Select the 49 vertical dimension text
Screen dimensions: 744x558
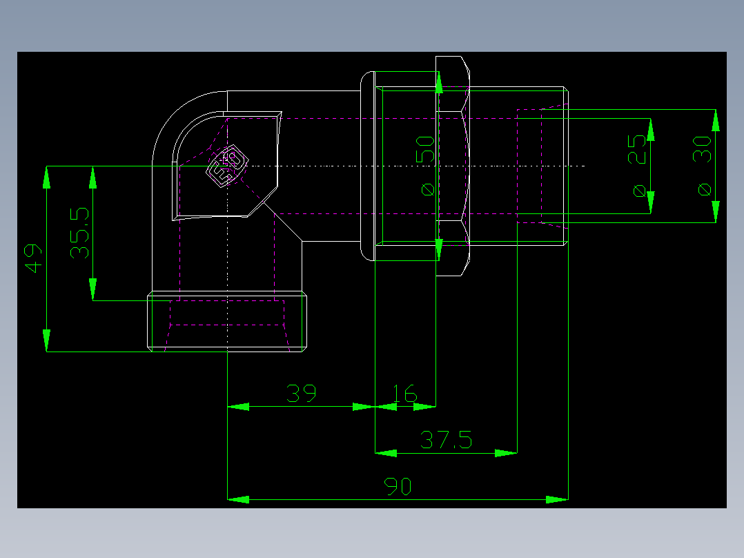pyautogui.click(x=33, y=259)
